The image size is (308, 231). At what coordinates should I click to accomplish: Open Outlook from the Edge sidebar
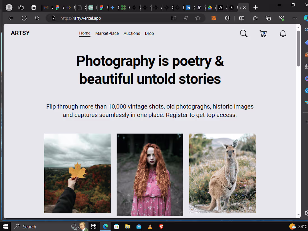tap(306, 91)
